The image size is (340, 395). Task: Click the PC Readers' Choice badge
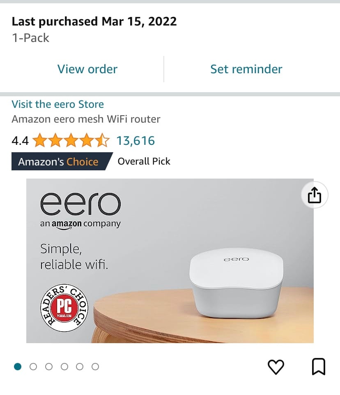coord(64,308)
